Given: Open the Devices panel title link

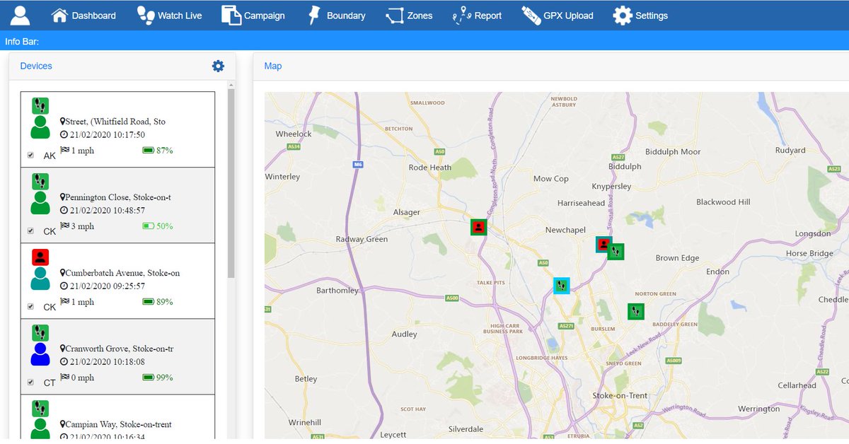Looking at the screenshot, I should tap(36, 66).
